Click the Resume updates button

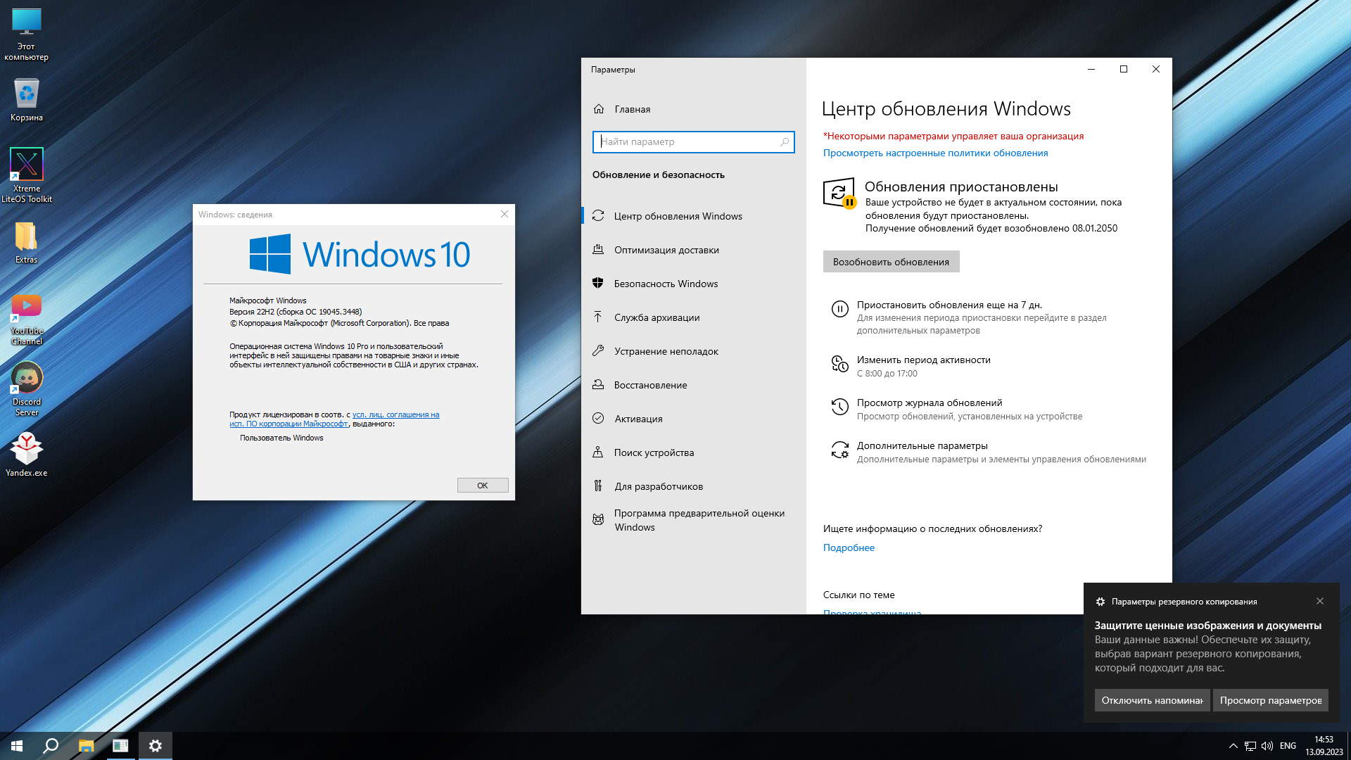pyautogui.click(x=891, y=262)
